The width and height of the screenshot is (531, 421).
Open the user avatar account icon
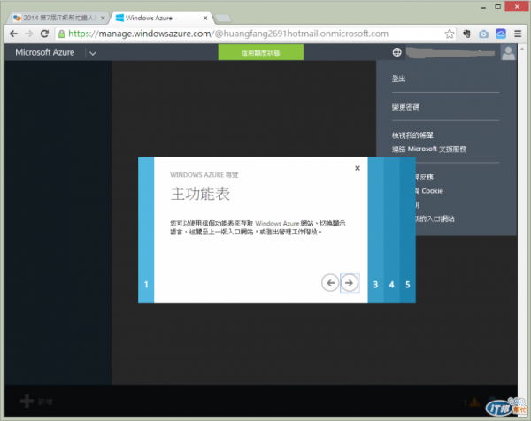[x=508, y=53]
